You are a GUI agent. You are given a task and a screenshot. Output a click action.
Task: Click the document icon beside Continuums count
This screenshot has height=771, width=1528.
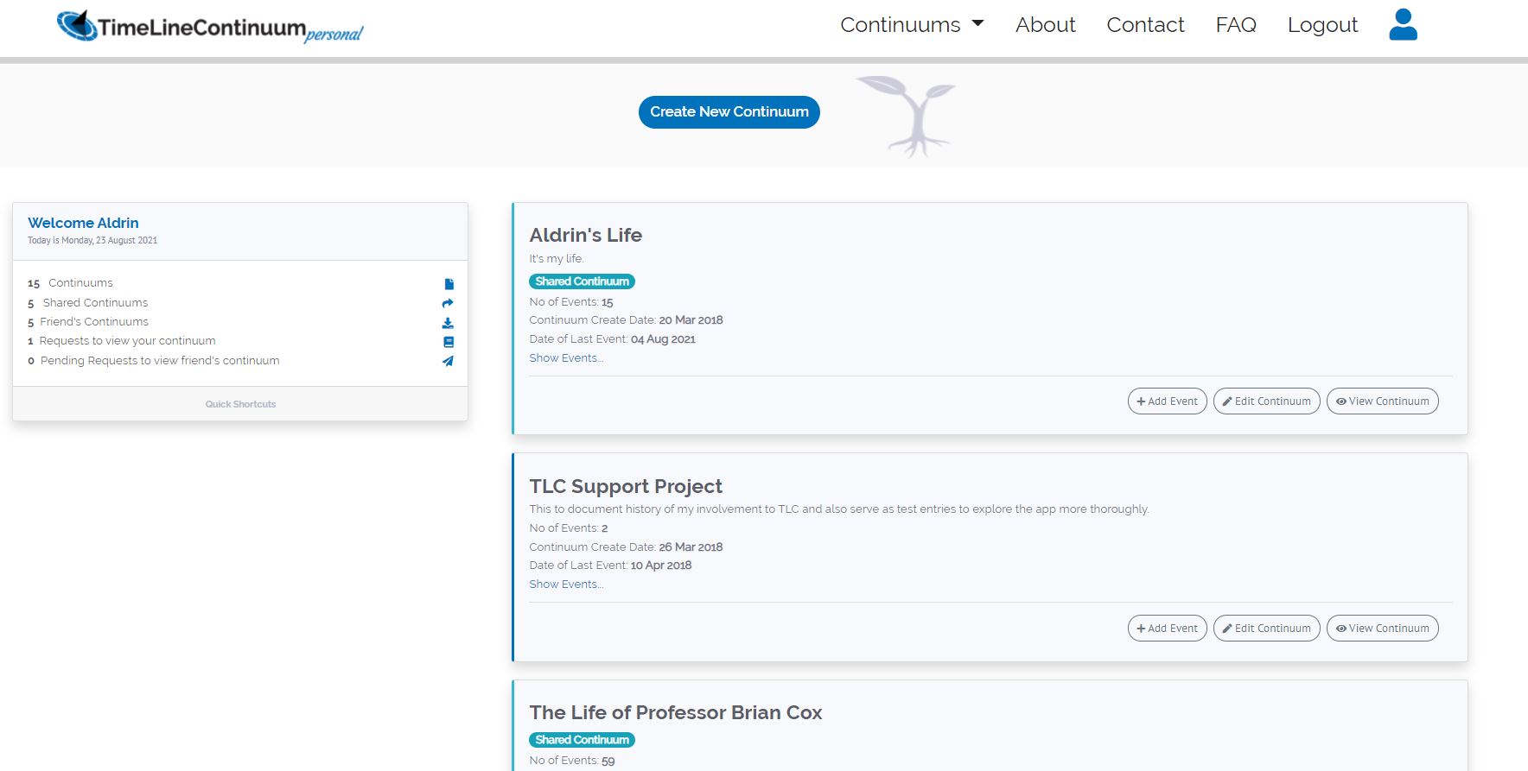click(x=449, y=284)
